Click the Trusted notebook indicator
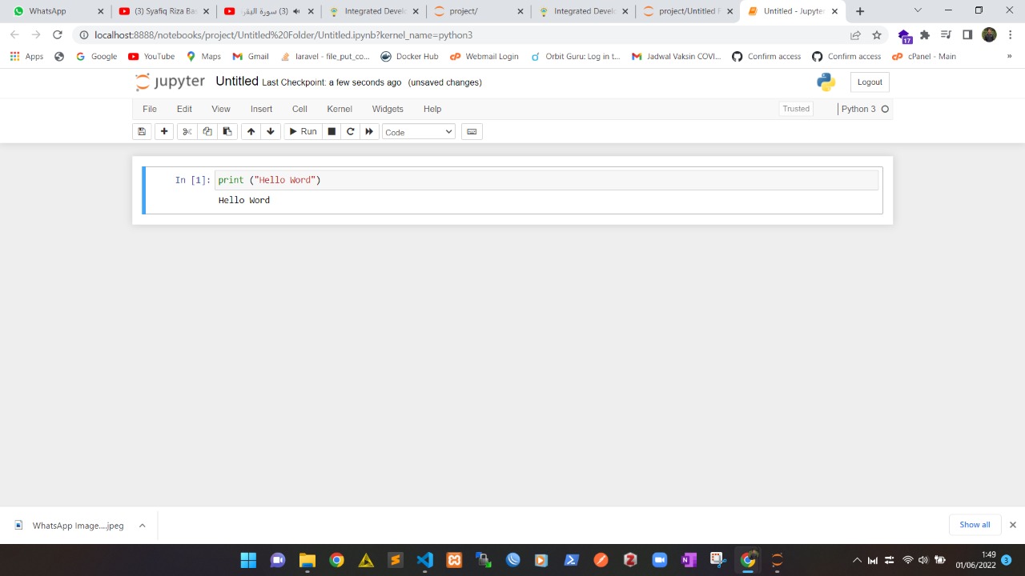This screenshot has height=576, width=1025. (x=796, y=109)
